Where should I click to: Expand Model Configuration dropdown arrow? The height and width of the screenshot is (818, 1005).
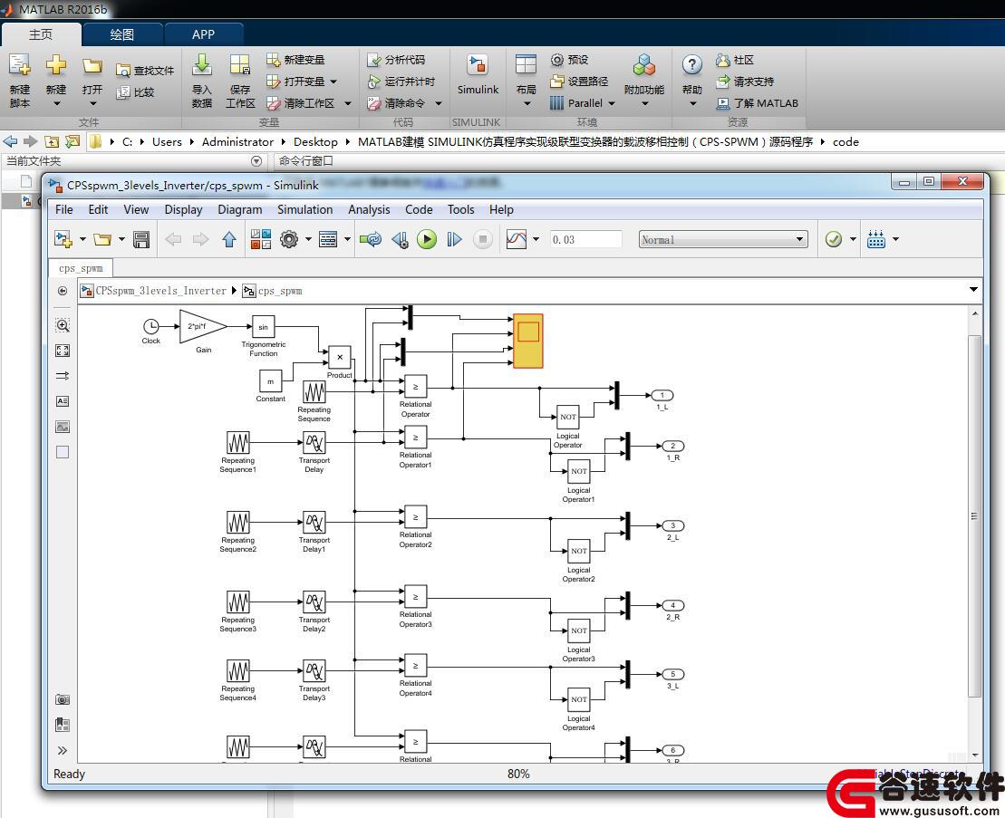[308, 239]
